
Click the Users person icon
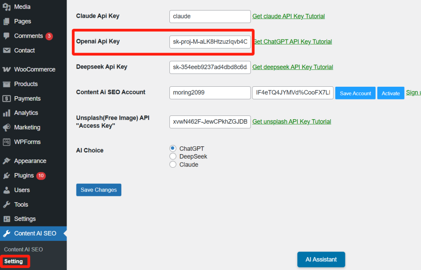pyautogui.click(x=7, y=190)
